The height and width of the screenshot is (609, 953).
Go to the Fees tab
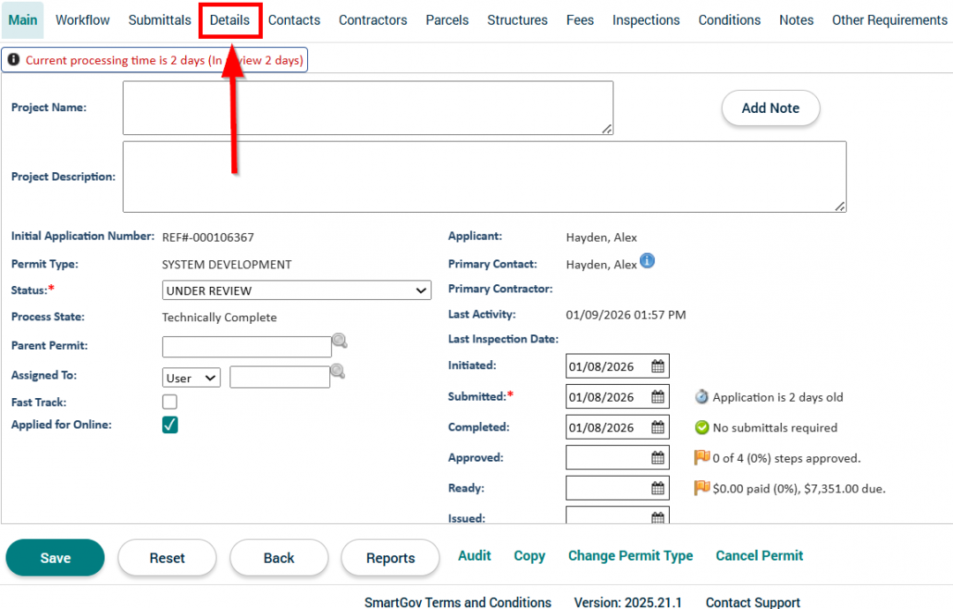point(580,20)
